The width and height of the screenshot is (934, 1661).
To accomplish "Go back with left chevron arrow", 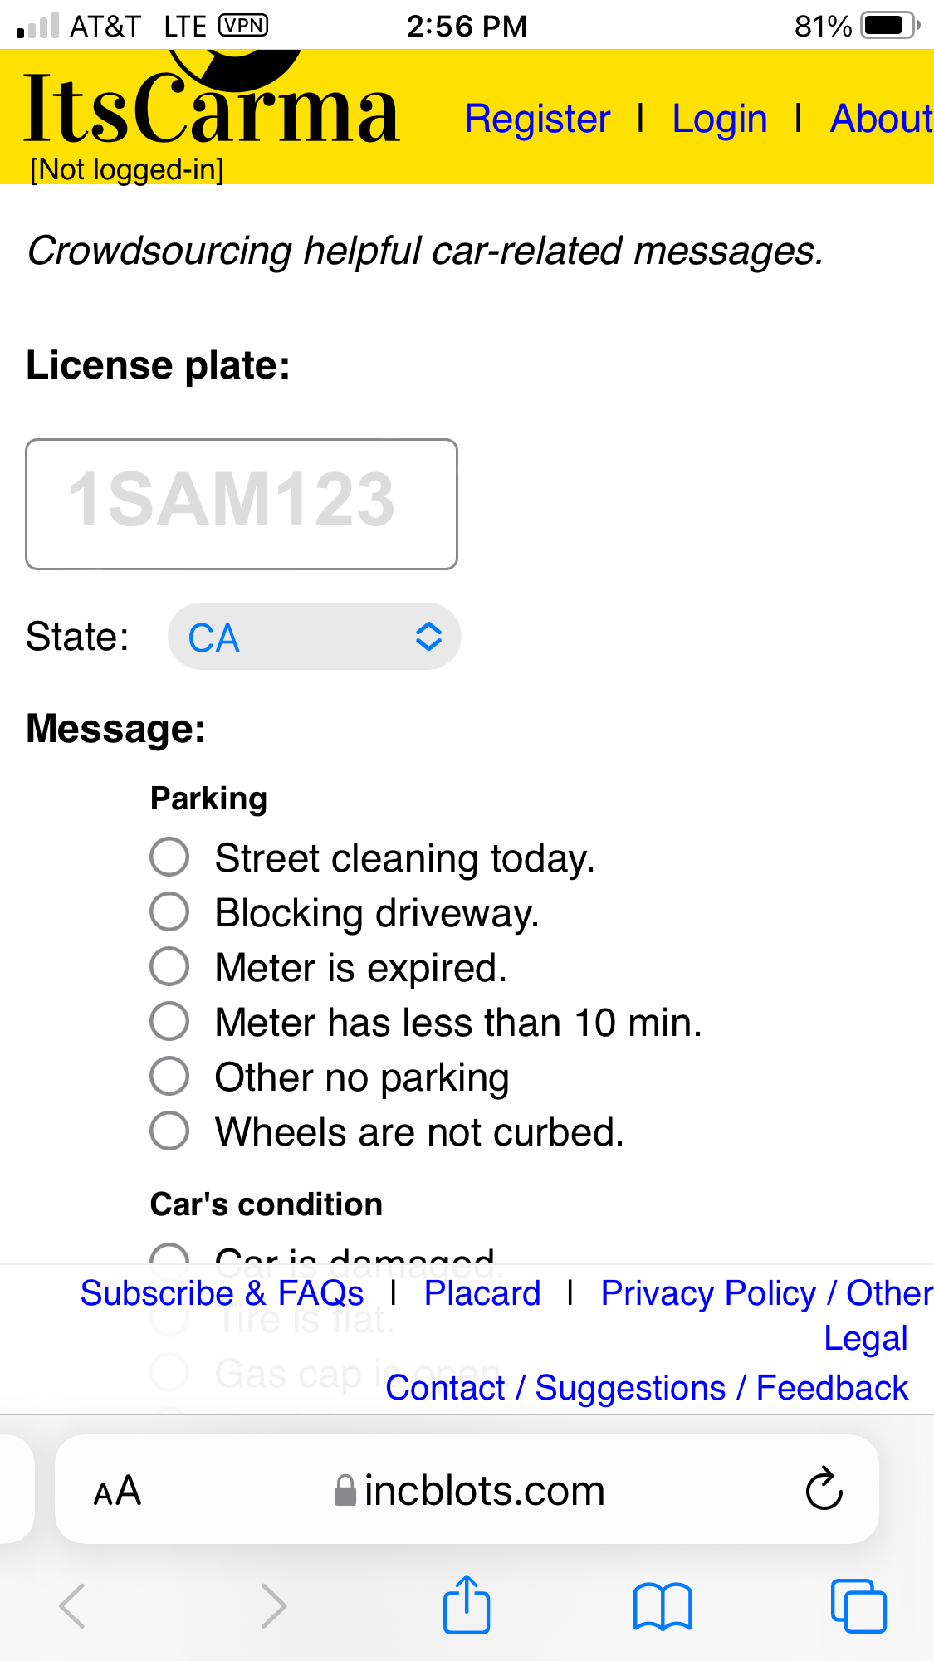I will 72,1606.
